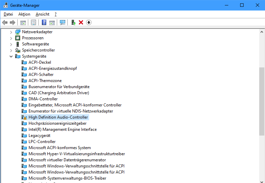
Task: Open the ? help menu
Action: click(x=55, y=14)
